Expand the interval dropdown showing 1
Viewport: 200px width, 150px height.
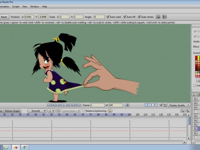tap(51, 111)
